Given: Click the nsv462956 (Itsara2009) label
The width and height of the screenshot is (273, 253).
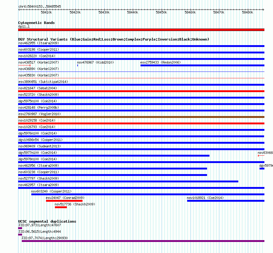Looking at the screenshot, I should tap(39, 165).
